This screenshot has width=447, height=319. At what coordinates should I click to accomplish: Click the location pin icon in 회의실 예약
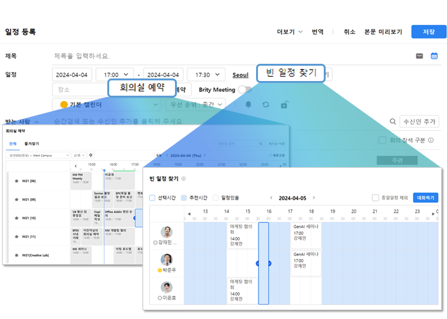click(x=91, y=155)
